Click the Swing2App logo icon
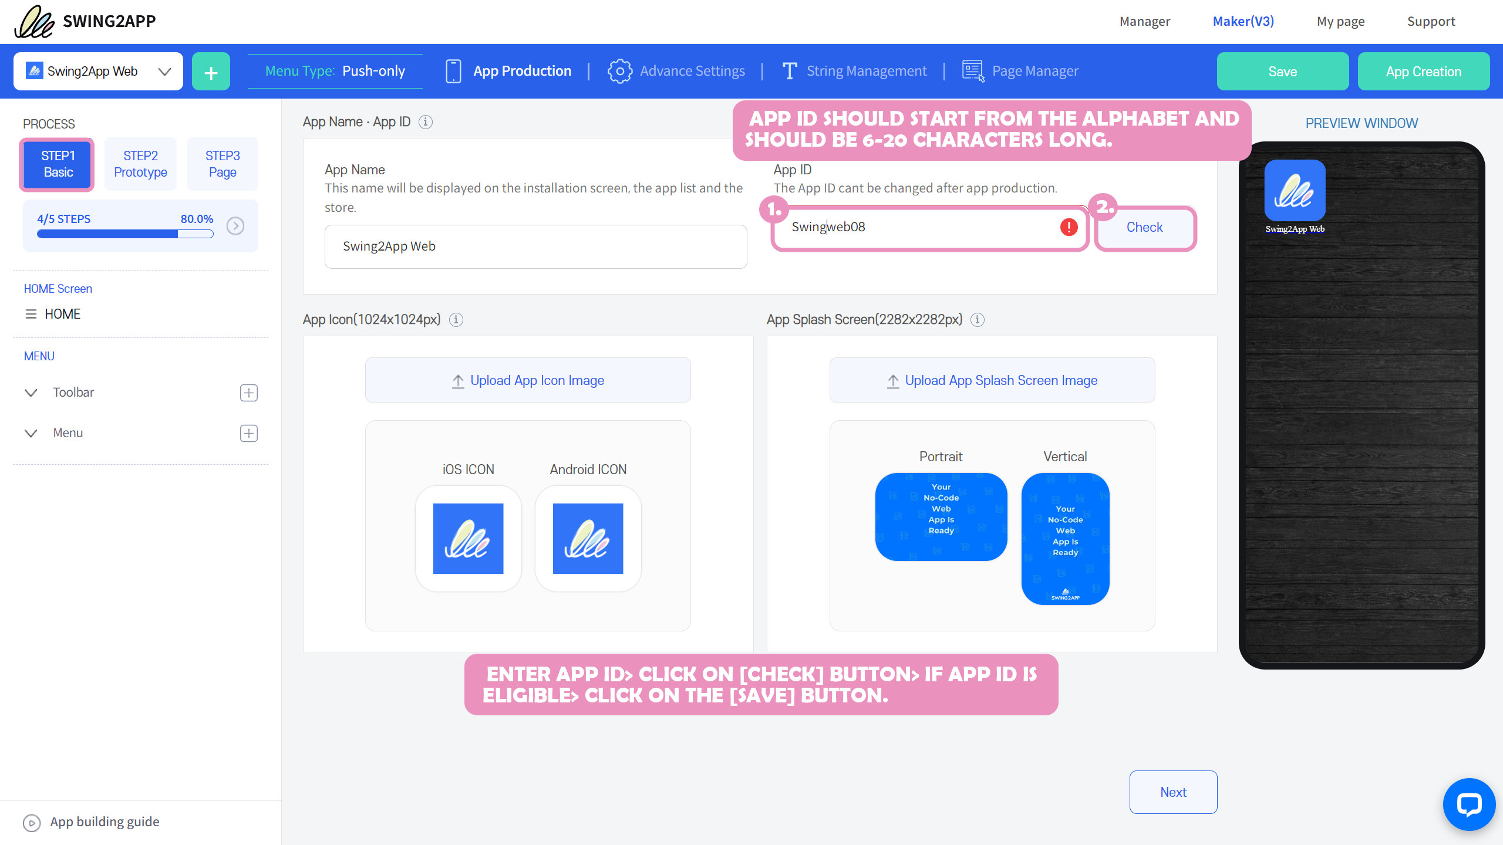 point(34,22)
